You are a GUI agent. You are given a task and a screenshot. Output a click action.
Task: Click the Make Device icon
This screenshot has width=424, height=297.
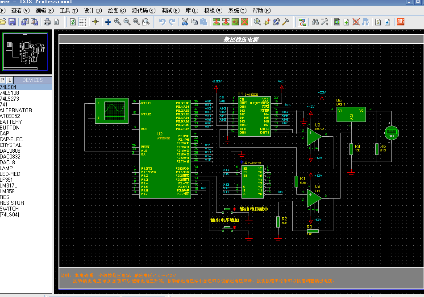tap(267, 22)
